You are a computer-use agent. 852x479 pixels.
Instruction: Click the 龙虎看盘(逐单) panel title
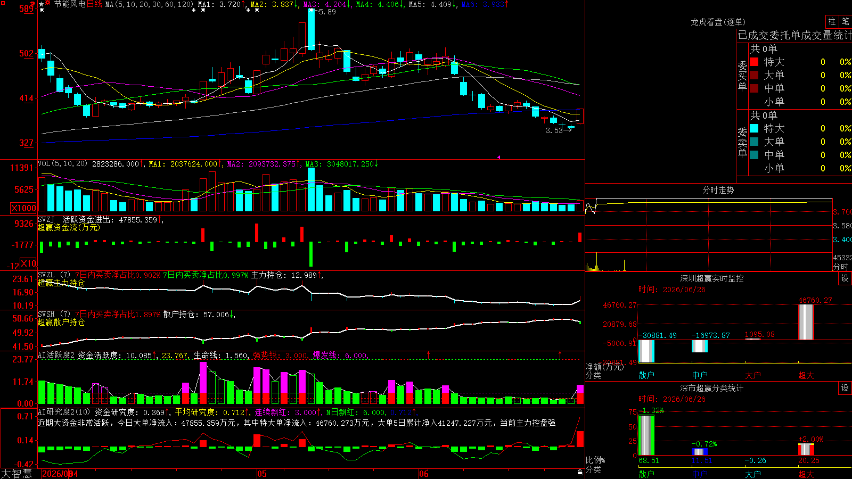point(718,22)
